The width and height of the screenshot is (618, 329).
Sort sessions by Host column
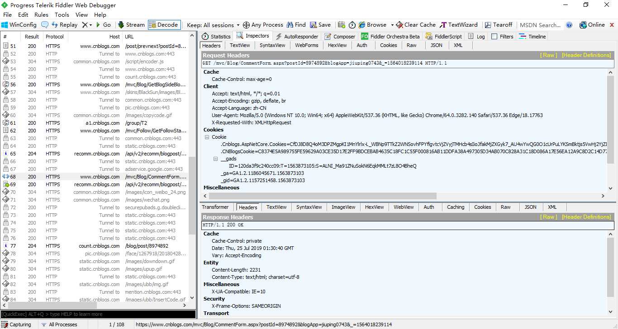click(x=95, y=37)
